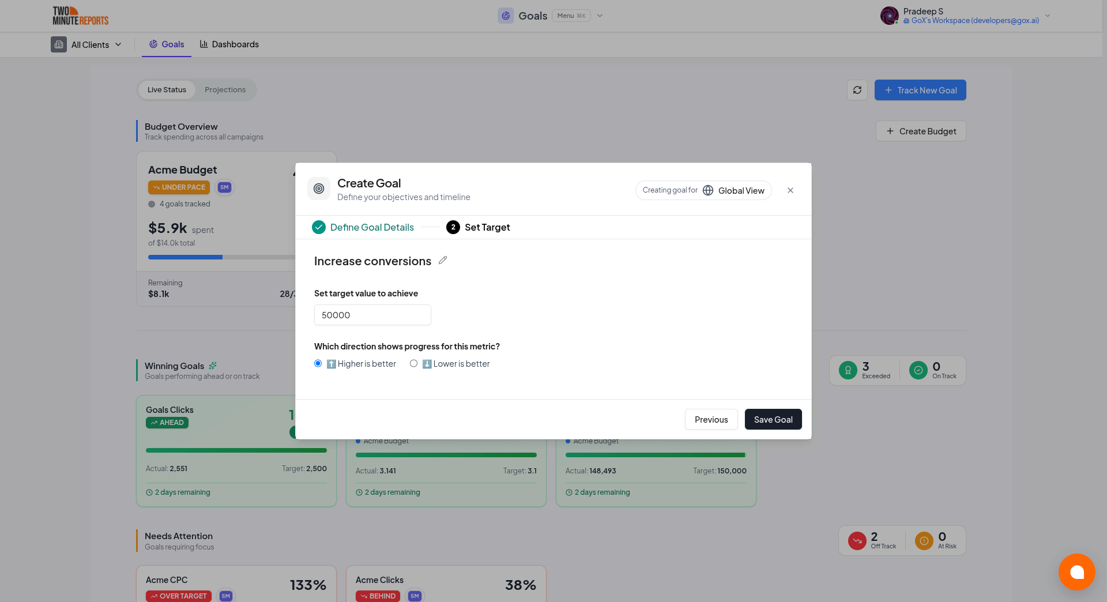This screenshot has width=1107, height=602.
Task: Click the Save Goal button
Action: 773,419
